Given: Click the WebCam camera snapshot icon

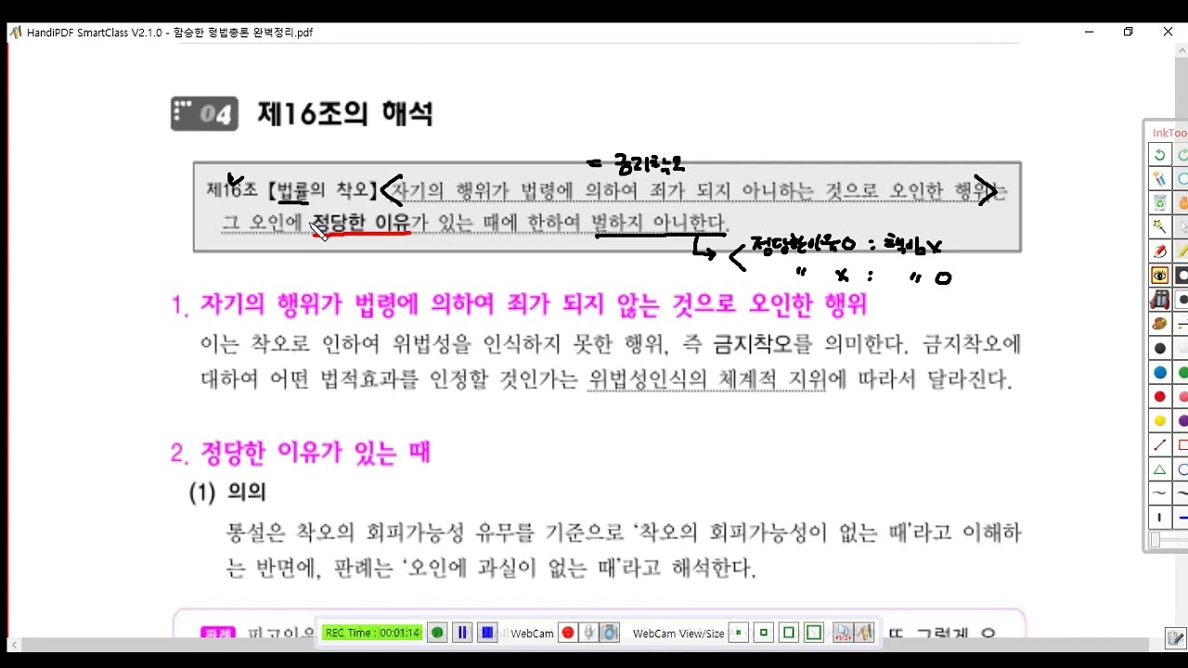Looking at the screenshot, I should tap(609, 633).
